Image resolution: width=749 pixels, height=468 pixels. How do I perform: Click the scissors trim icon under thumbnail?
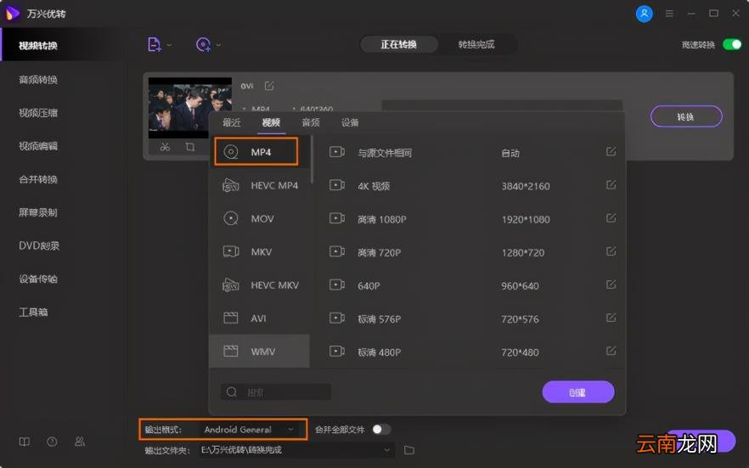pos(165,147)
